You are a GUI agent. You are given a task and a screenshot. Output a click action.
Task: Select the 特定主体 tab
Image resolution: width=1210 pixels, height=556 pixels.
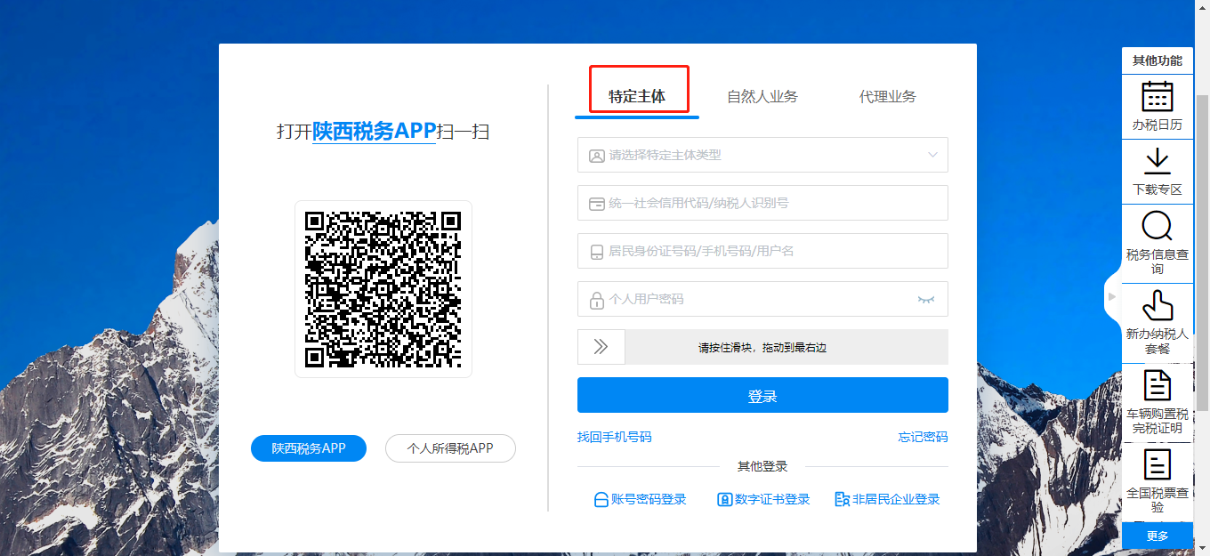point(637,97)
